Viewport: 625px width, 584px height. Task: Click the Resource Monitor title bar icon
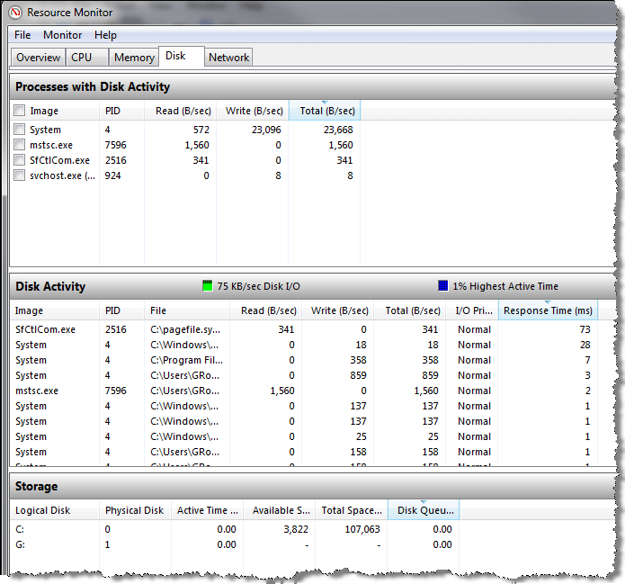pyautogui.click(x=15, y=13)
